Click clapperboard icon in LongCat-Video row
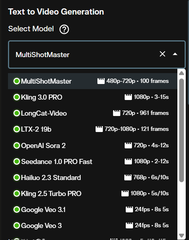The image size is (189, 240). click(x=117, y=113)
